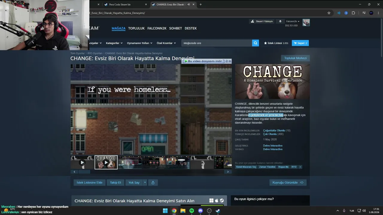
Task: Switch to the Pera Coda Steam'de tab
Action: 126,4
